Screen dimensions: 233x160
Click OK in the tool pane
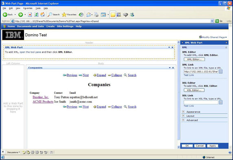point(187,146)
